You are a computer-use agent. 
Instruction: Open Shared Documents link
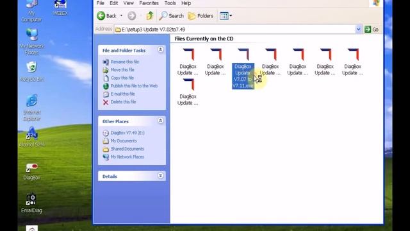pos(127,149)
